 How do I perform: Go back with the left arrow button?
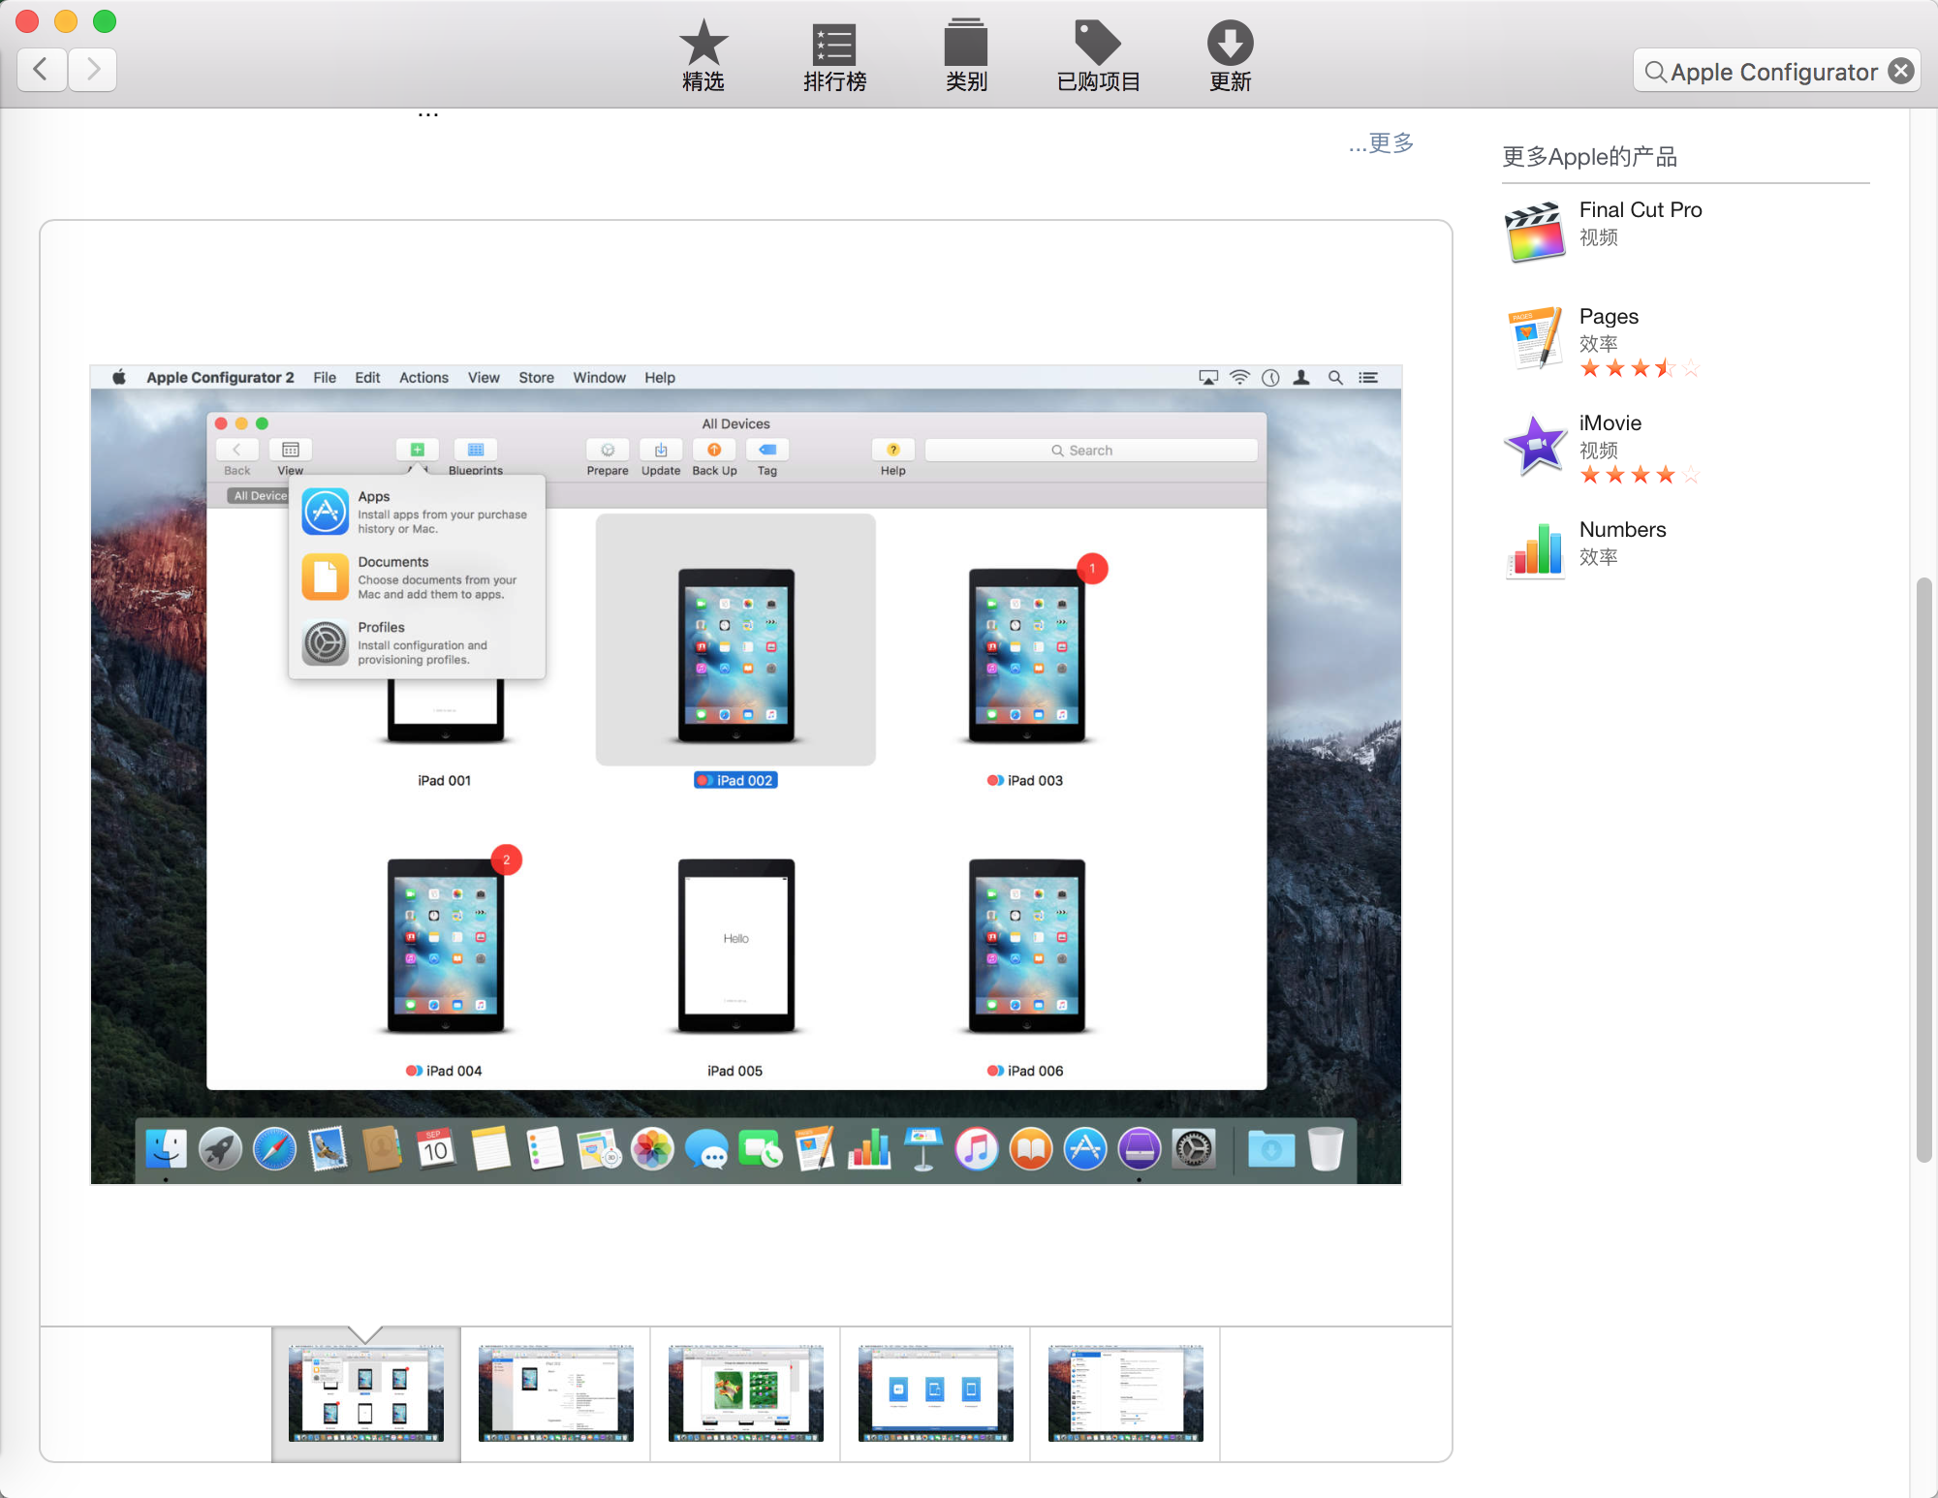click(42, 70)
